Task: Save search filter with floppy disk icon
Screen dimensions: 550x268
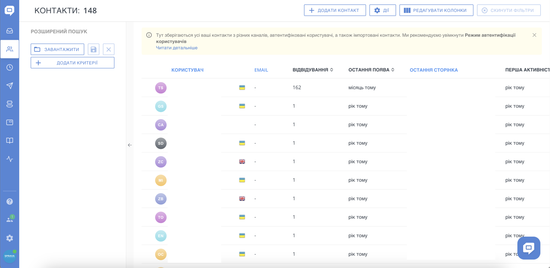Action: pos(93,49)
